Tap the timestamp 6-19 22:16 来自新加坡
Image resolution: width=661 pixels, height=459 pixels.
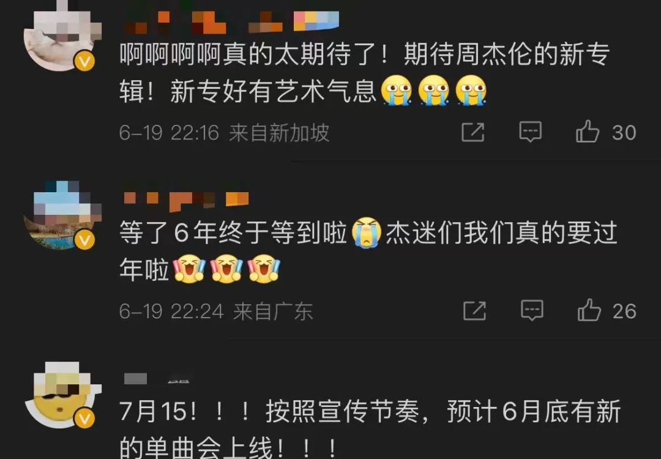coord(224,133)
